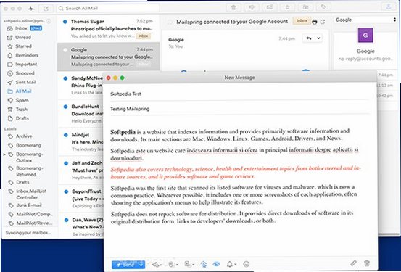Toggle unread dot on BundleHunt email

[x=65, y=107]
